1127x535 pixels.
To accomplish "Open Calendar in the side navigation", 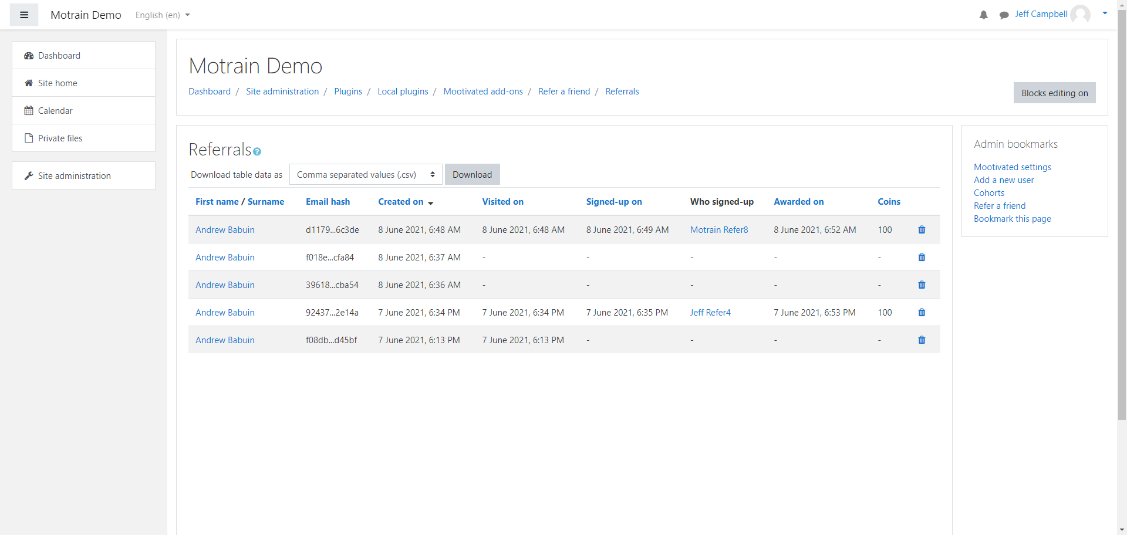I will 83,111.
